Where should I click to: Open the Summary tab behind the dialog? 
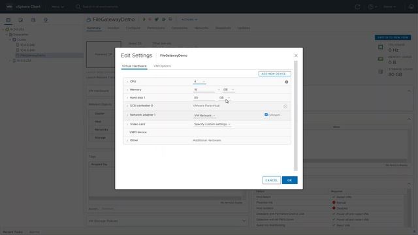pos(93,28)
